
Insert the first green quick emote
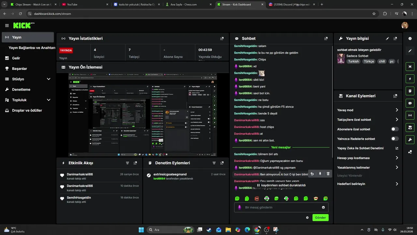click(x=237, y=198)
